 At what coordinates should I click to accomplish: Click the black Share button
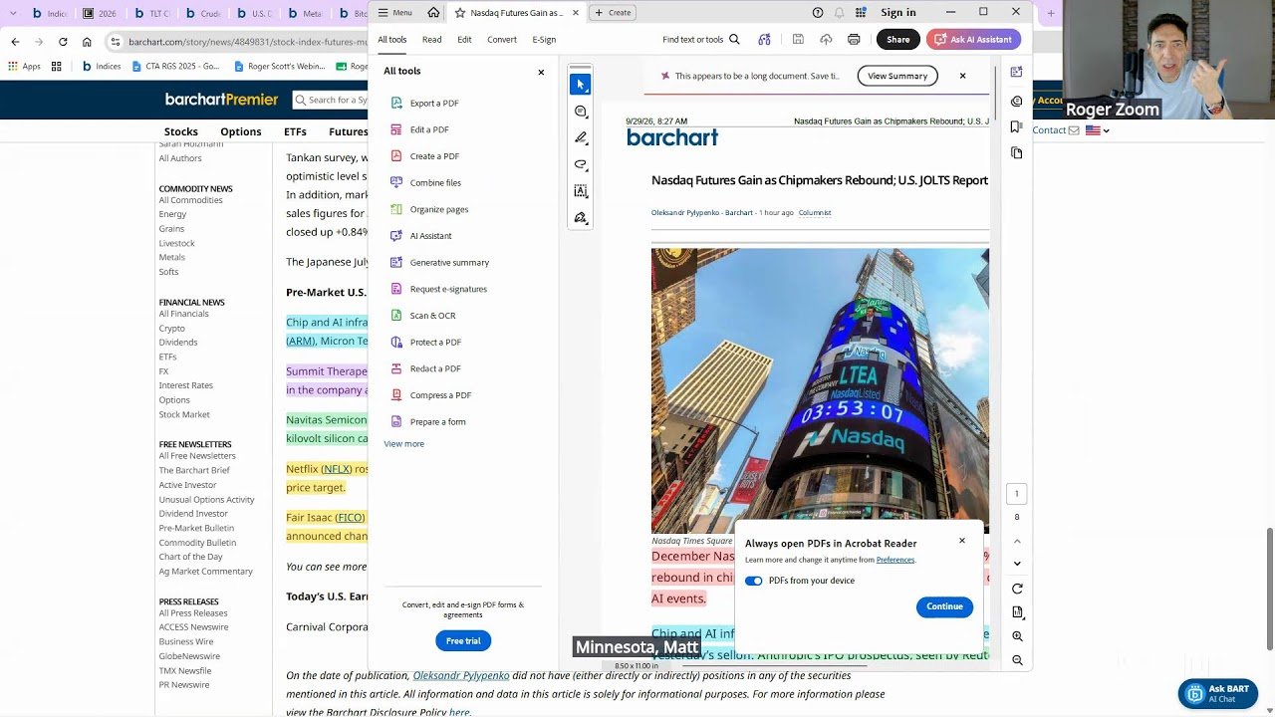tap(897, 40)
